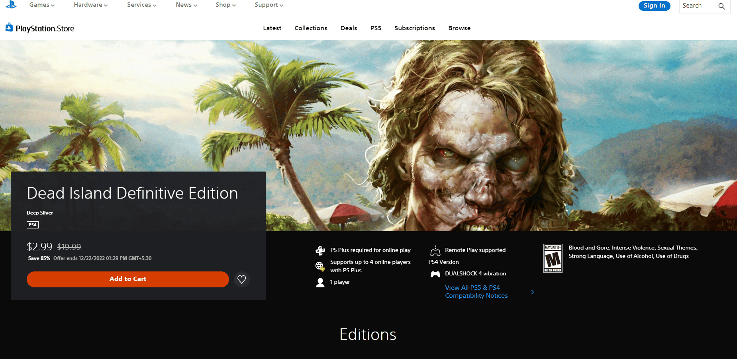Click the PlayStation logo icon in top bar
The image size is (737, 359).
11,4
